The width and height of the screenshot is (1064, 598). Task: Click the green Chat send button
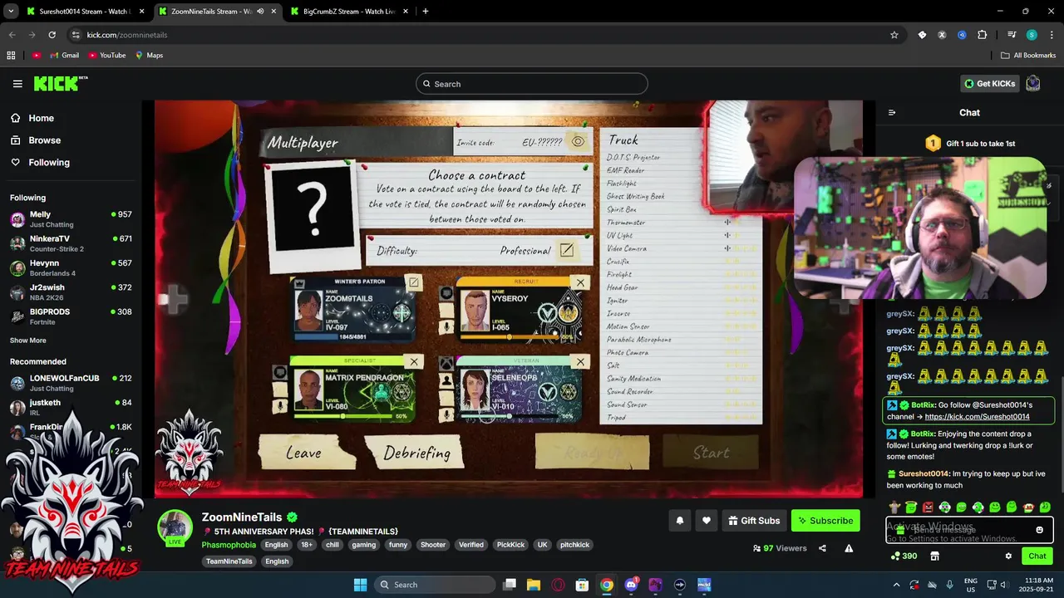(x=1037, y=556)
